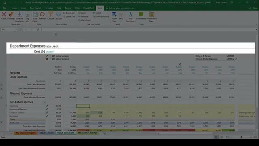Open the Data ribbon tab

click(x=59, y=8)
